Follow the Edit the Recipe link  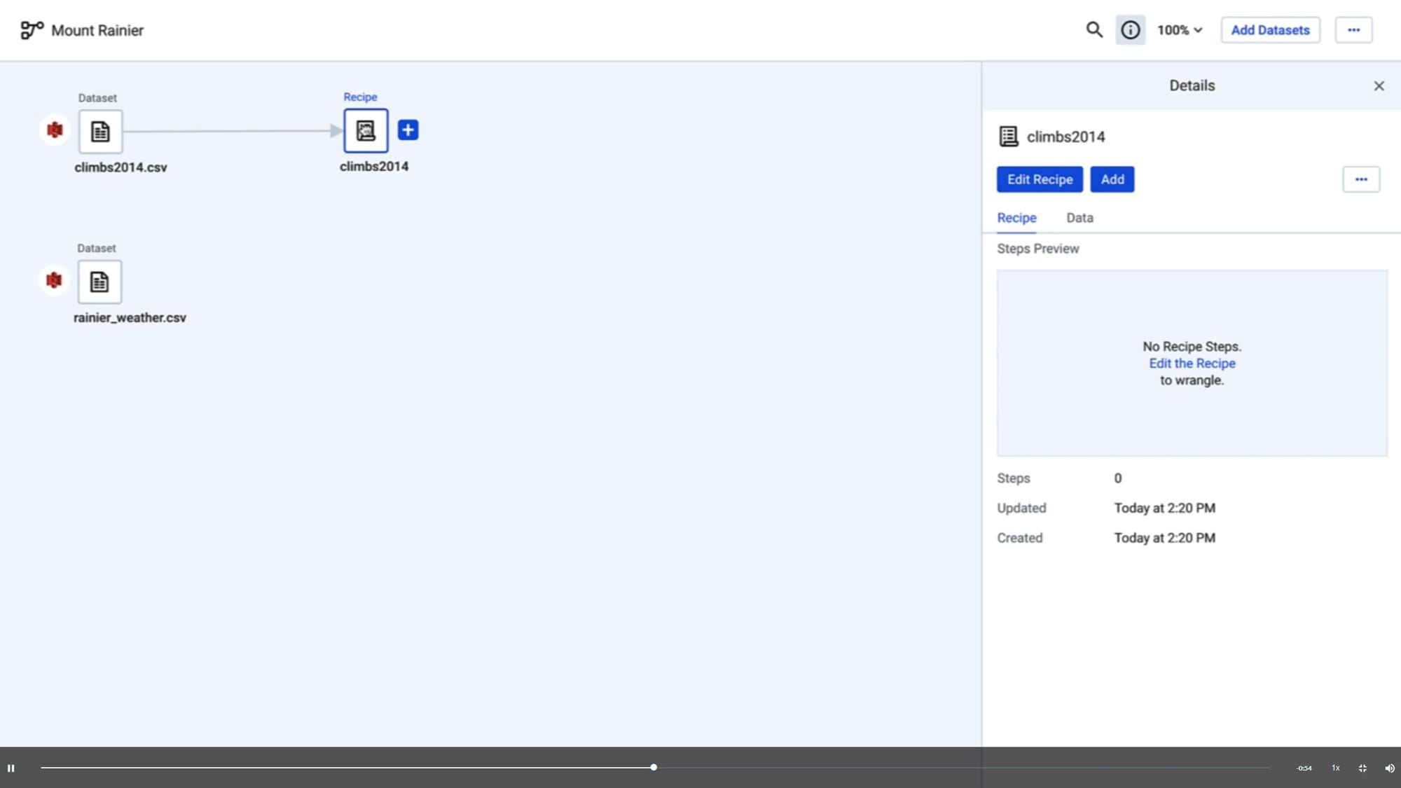[1192, 364]
